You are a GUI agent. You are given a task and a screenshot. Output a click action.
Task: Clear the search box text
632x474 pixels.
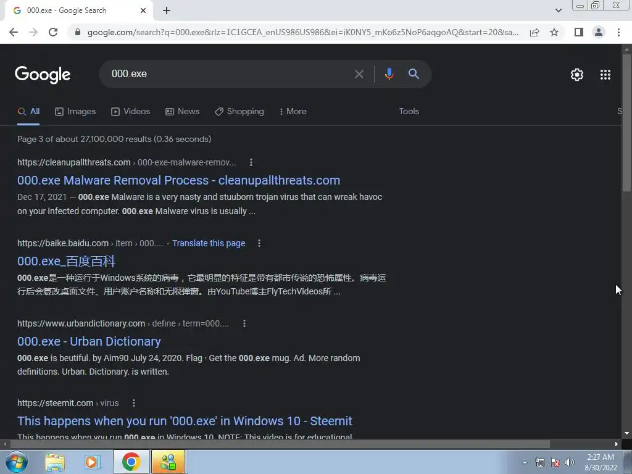point(359,74)
